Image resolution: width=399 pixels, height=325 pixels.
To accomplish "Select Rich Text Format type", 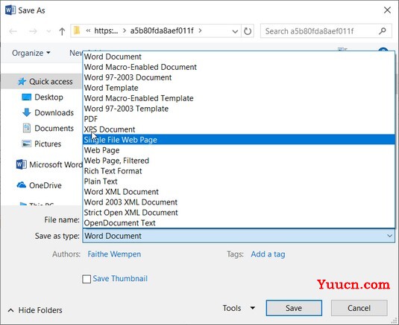I will coord(239,171).
